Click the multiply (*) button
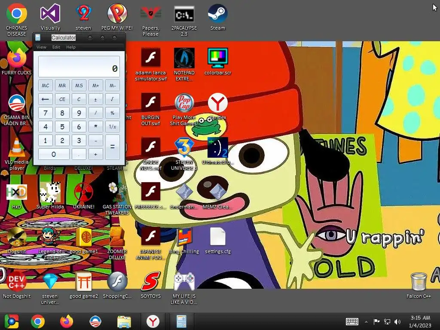This screenshot has height=330, width=440. [96, 127]
